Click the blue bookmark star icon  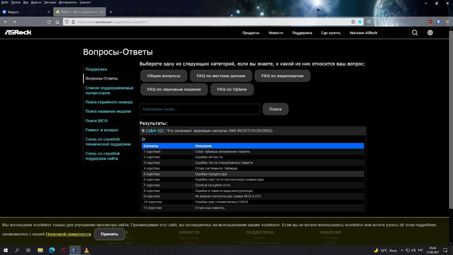click(360, 22)
